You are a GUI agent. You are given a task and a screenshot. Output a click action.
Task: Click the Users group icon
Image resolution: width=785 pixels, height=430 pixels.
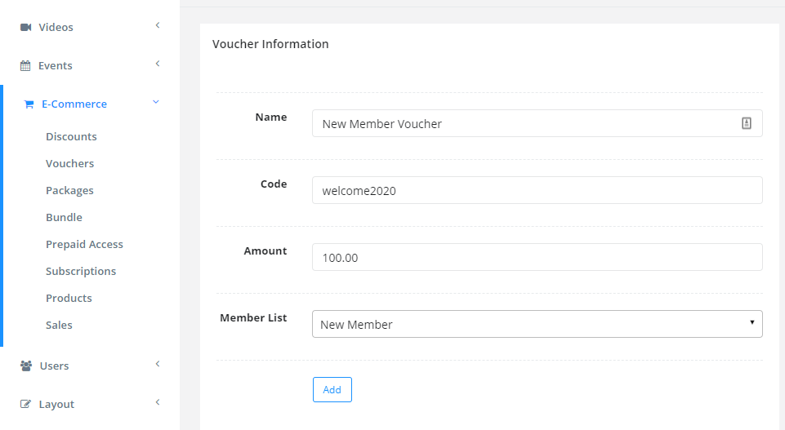click(26, 366)
